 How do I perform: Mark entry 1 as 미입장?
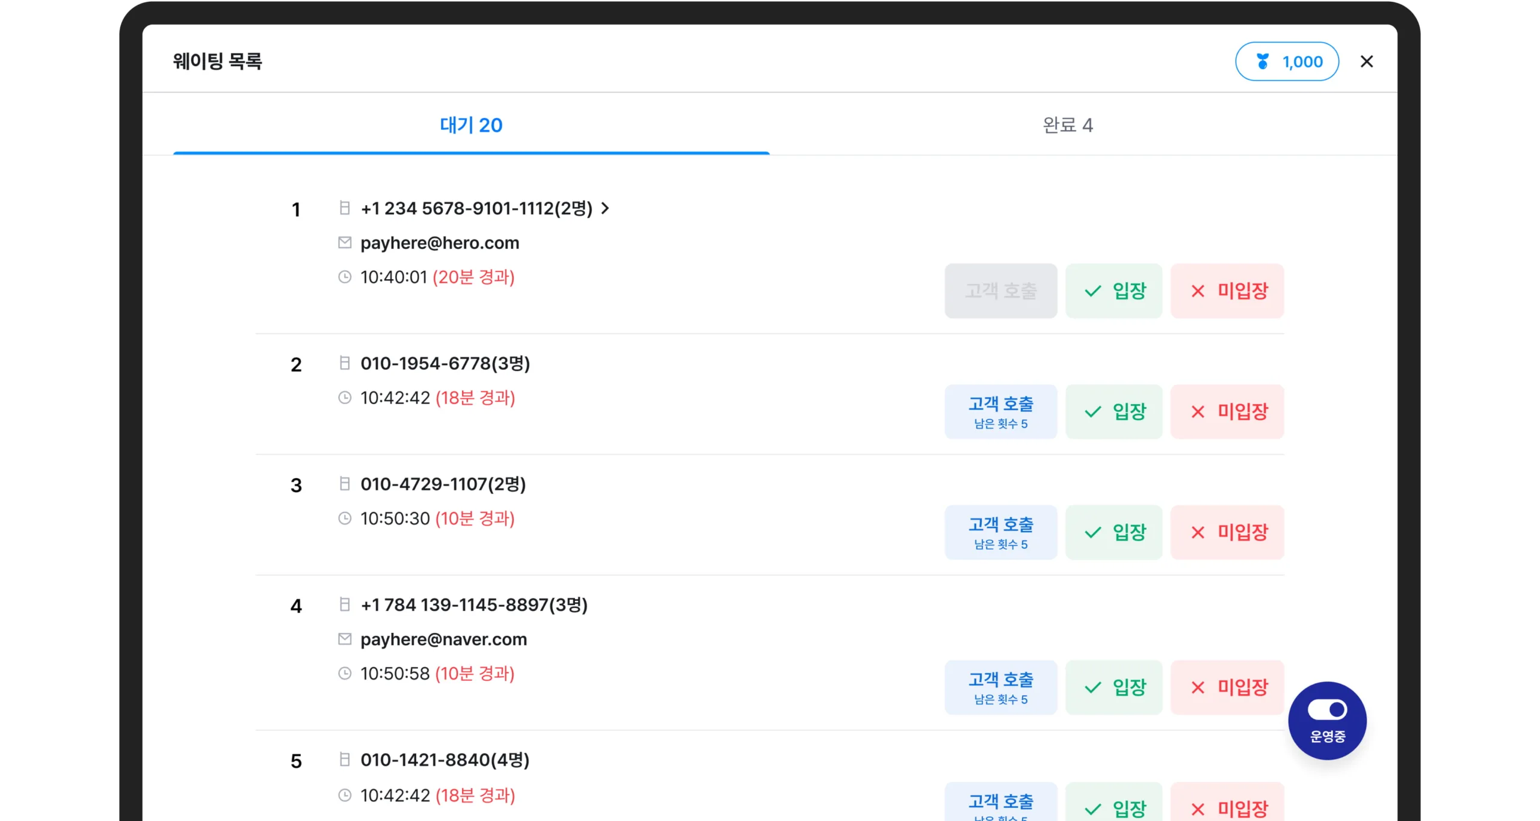point(1227,291)
